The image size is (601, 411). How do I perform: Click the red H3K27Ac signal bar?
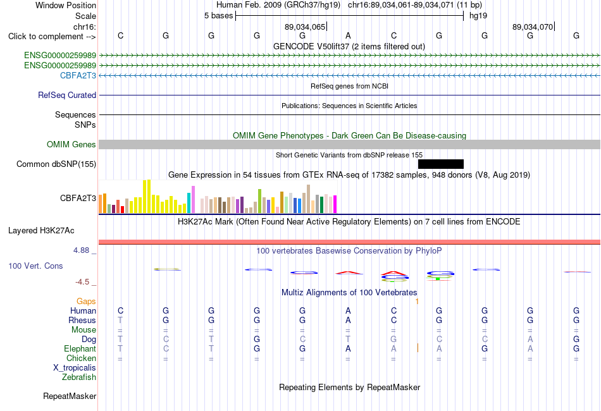(x=349, y=242)
